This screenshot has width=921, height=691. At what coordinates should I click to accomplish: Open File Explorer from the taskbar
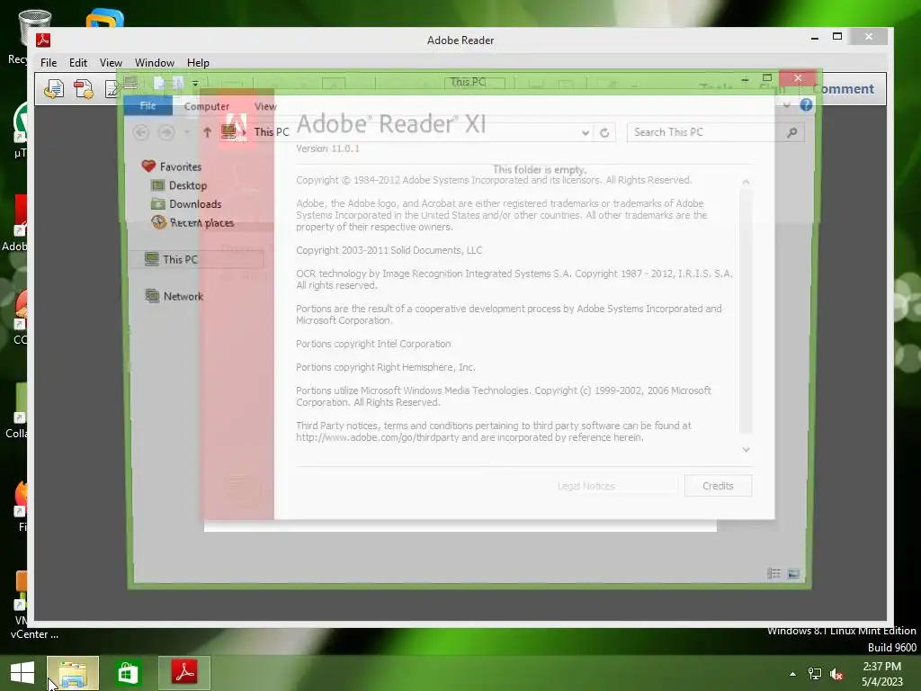click(x=73, y=673)
